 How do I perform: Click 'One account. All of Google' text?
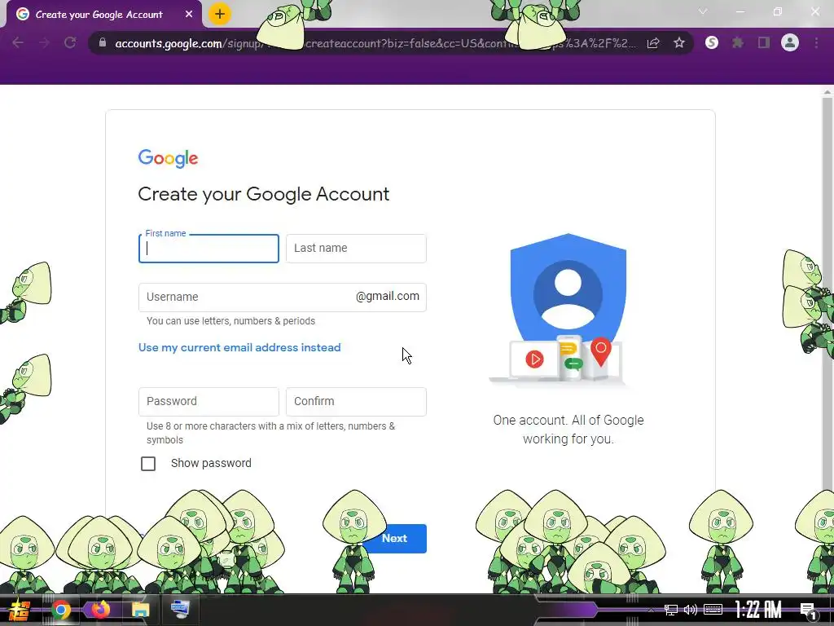click(x=568, y=420)
